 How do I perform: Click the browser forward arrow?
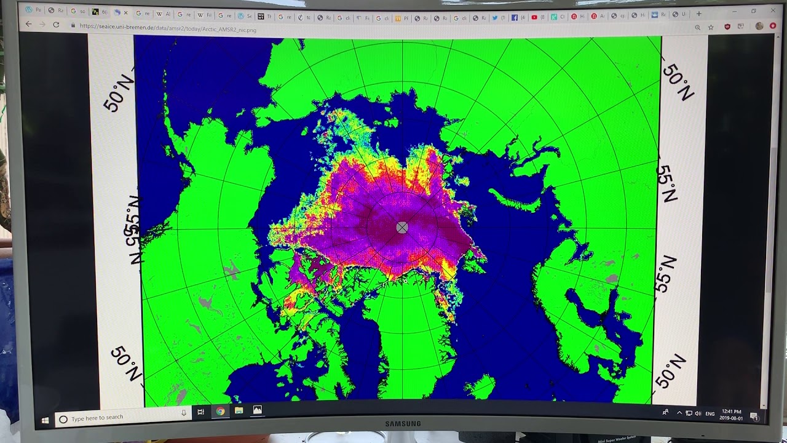[x=42, y=24]
